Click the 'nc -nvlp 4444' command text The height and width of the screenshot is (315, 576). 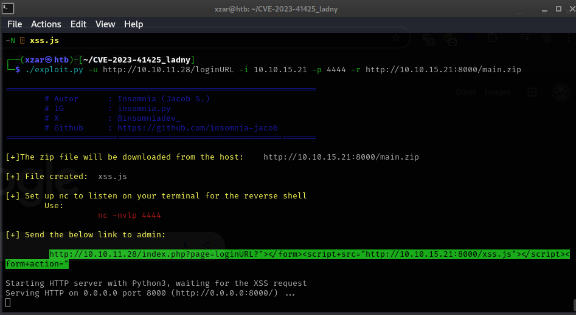pyautogui.click(x=130, y=215)
